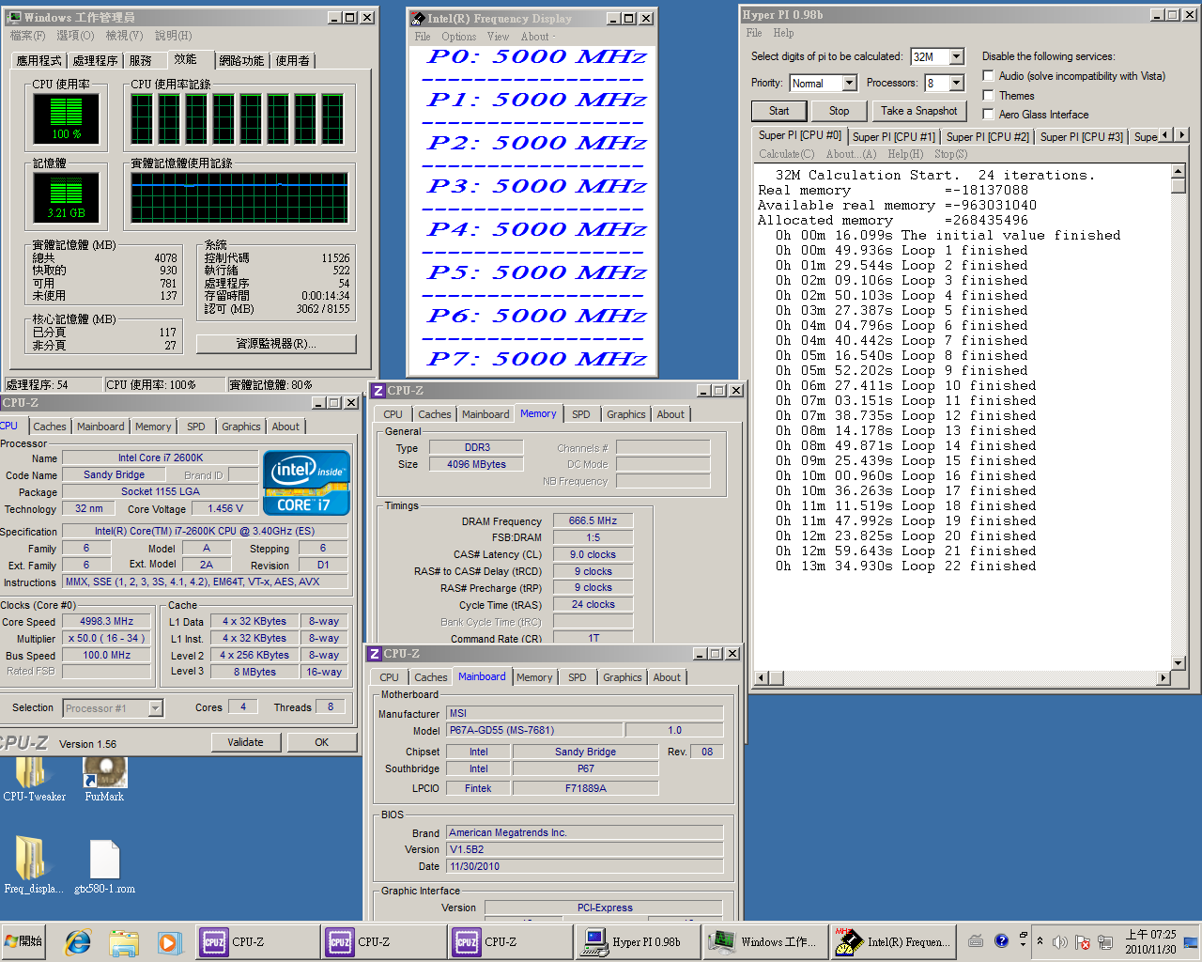Open 網路功能 tab in Task Manager
This screenshot has height=962, width=1202.
(241, 60)
